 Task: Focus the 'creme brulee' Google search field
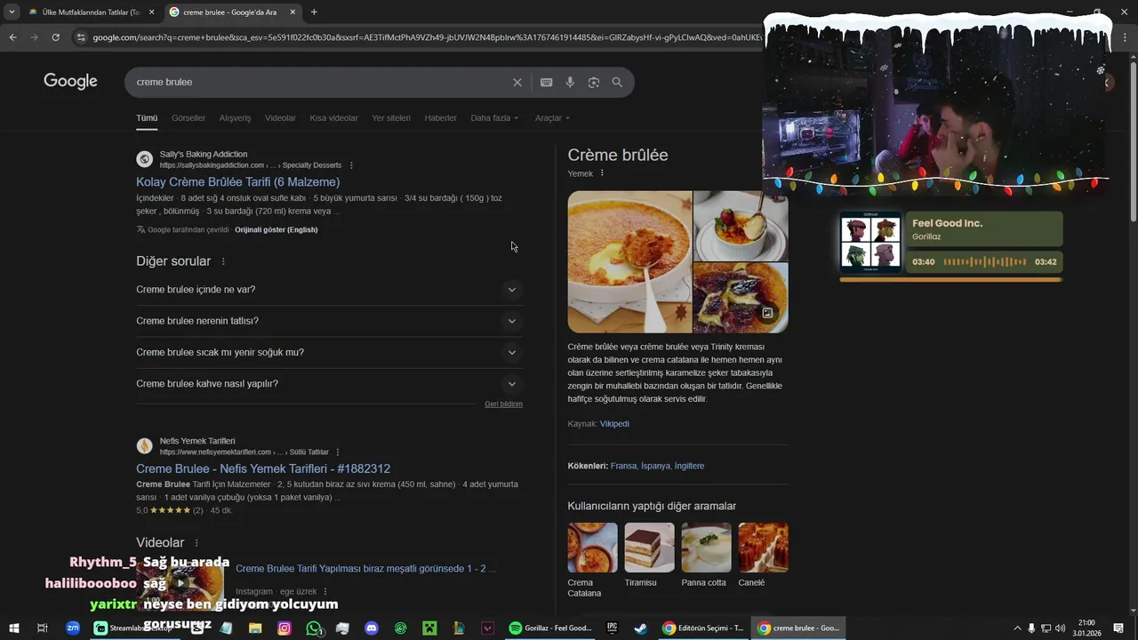320,82
